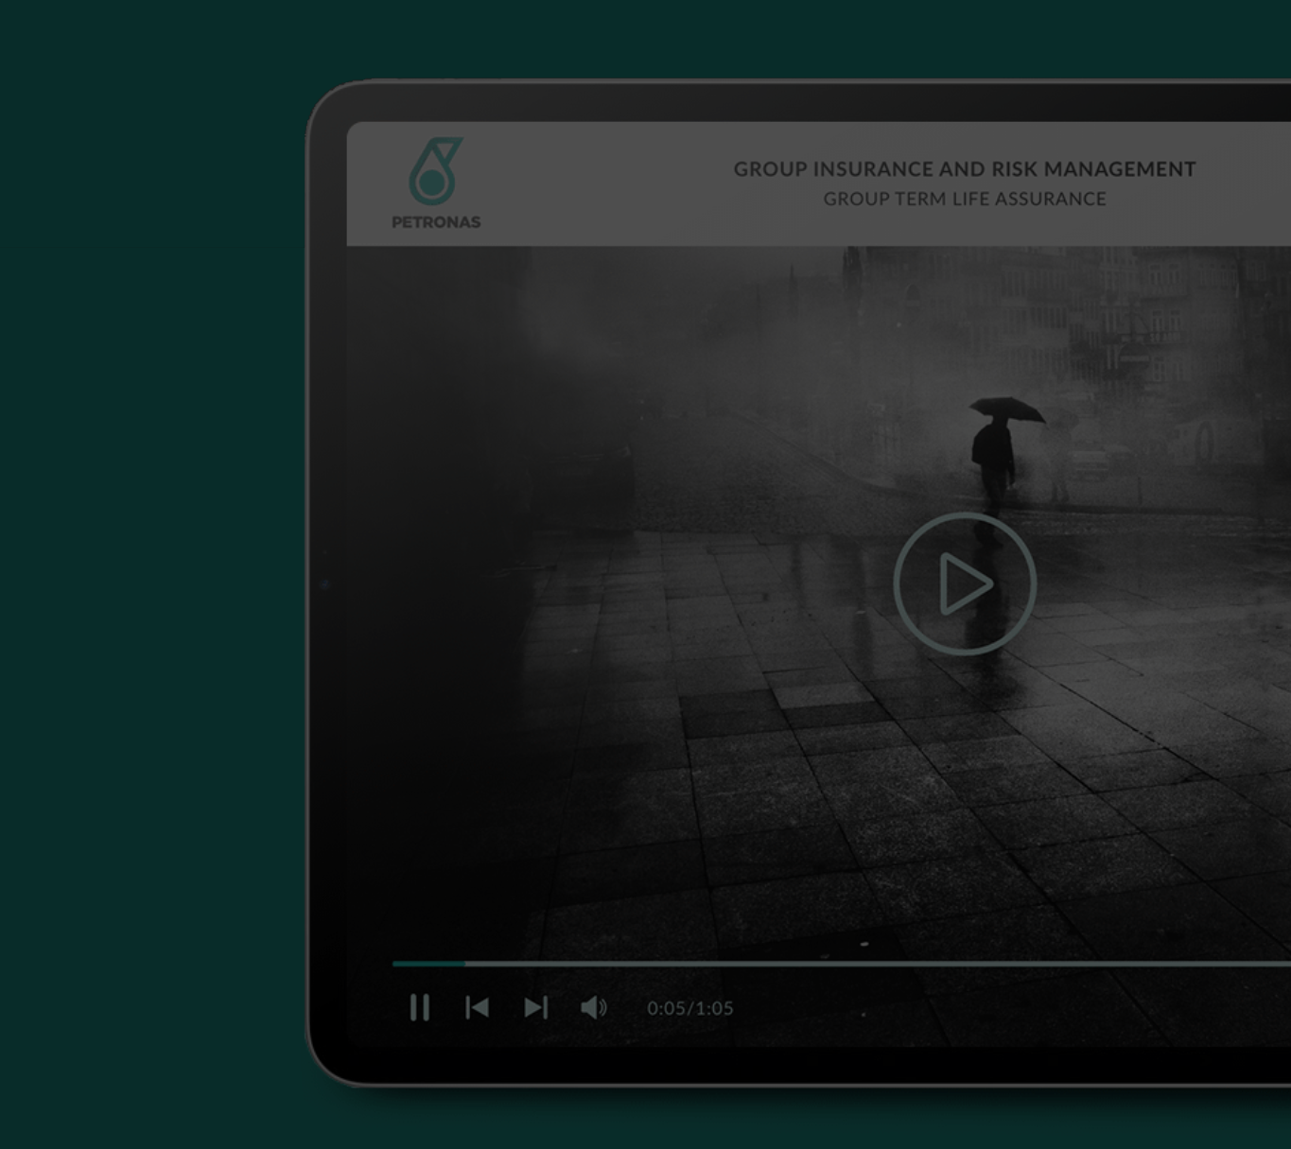
Task: Select the Group Insurance and Risk Management title
Action: tap(964, 169)
